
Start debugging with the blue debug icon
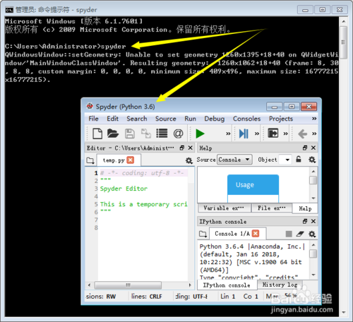click(x=244, y=133)
